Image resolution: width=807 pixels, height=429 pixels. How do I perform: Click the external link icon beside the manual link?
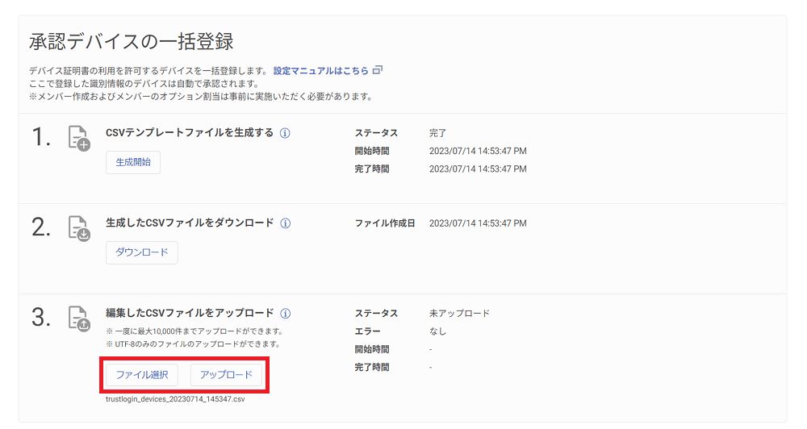click(x=378, y=70)
